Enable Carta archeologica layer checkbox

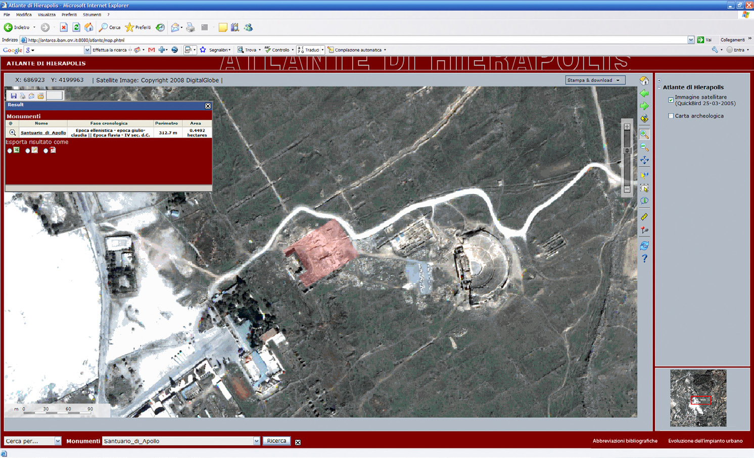pyautogui.click(x=671, y=116)
